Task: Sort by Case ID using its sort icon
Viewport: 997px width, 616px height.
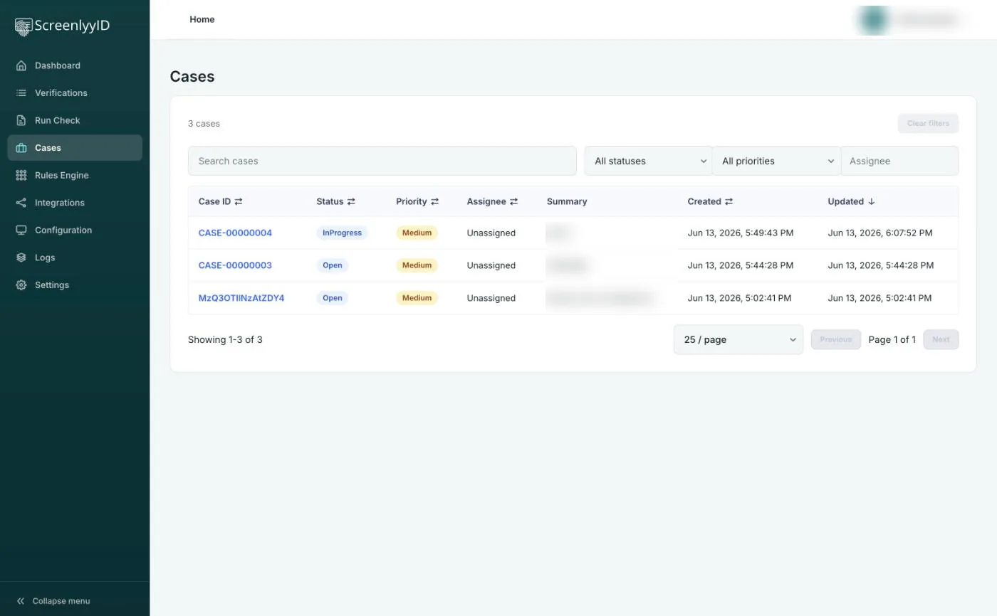Action: [x=239, y=202]
